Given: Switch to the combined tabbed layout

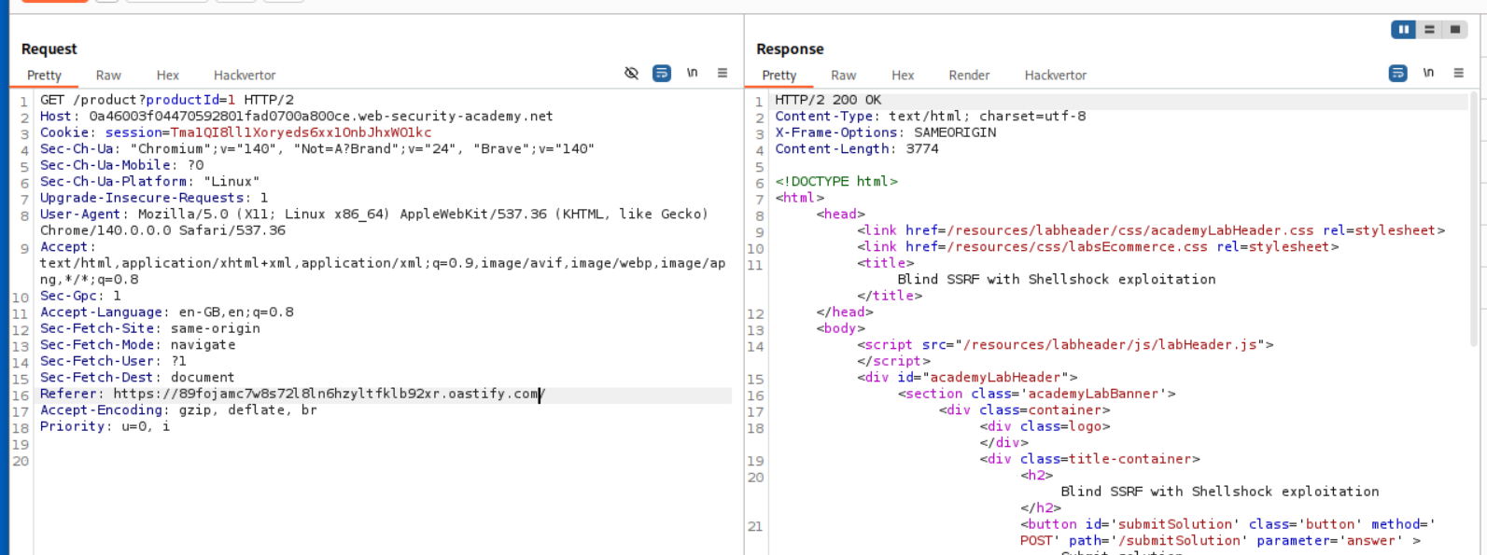Looking at the screenshot, I should (x=1454, y=30).
